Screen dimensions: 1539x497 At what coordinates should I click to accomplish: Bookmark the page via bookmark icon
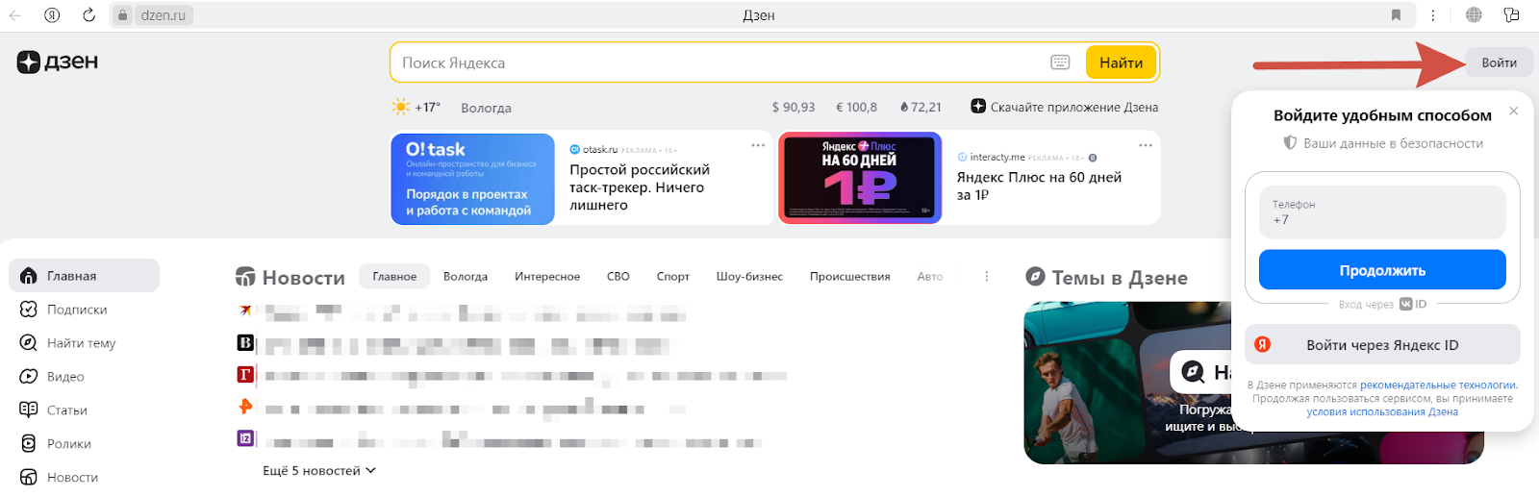coord(1396,15)
